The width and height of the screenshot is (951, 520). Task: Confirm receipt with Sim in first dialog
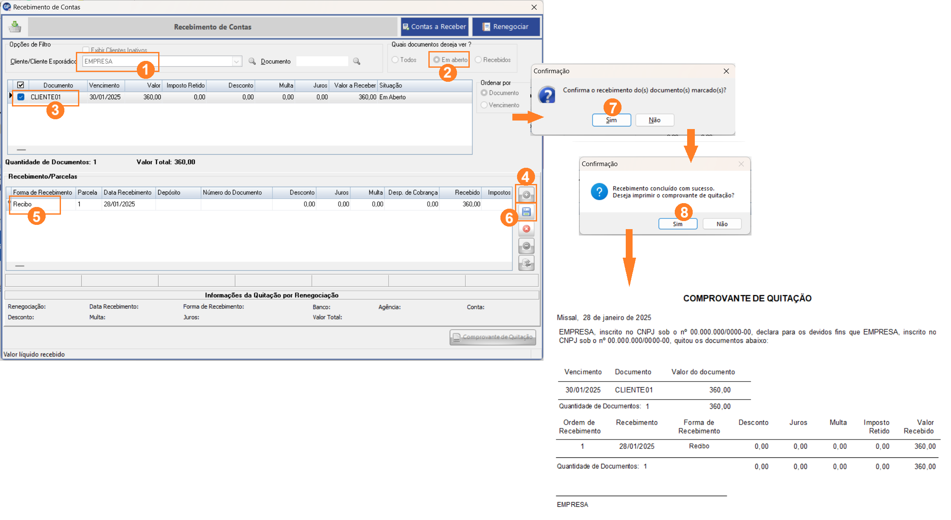(x=611, y=120)
